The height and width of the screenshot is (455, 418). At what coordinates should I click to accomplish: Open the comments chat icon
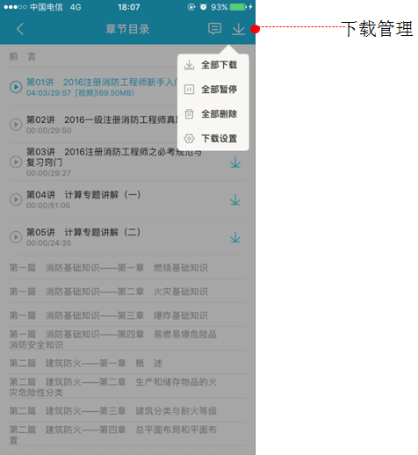point(214,29)
